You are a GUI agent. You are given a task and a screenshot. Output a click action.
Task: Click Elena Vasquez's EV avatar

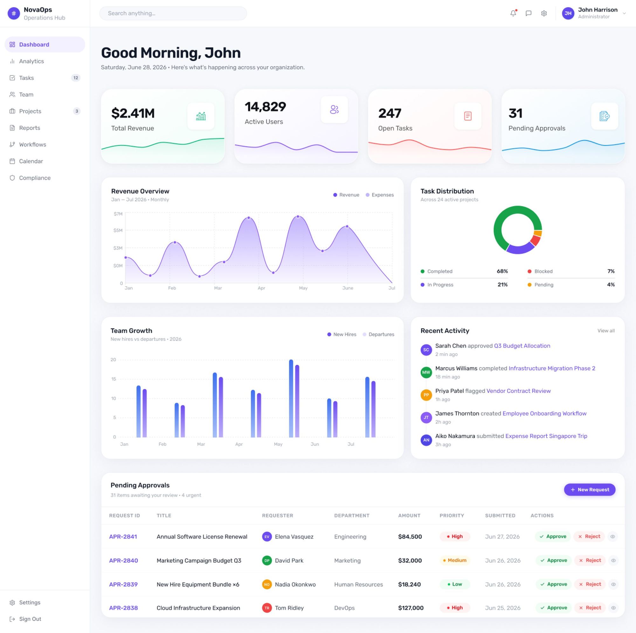pyautogui.click(x=267, y=537)
